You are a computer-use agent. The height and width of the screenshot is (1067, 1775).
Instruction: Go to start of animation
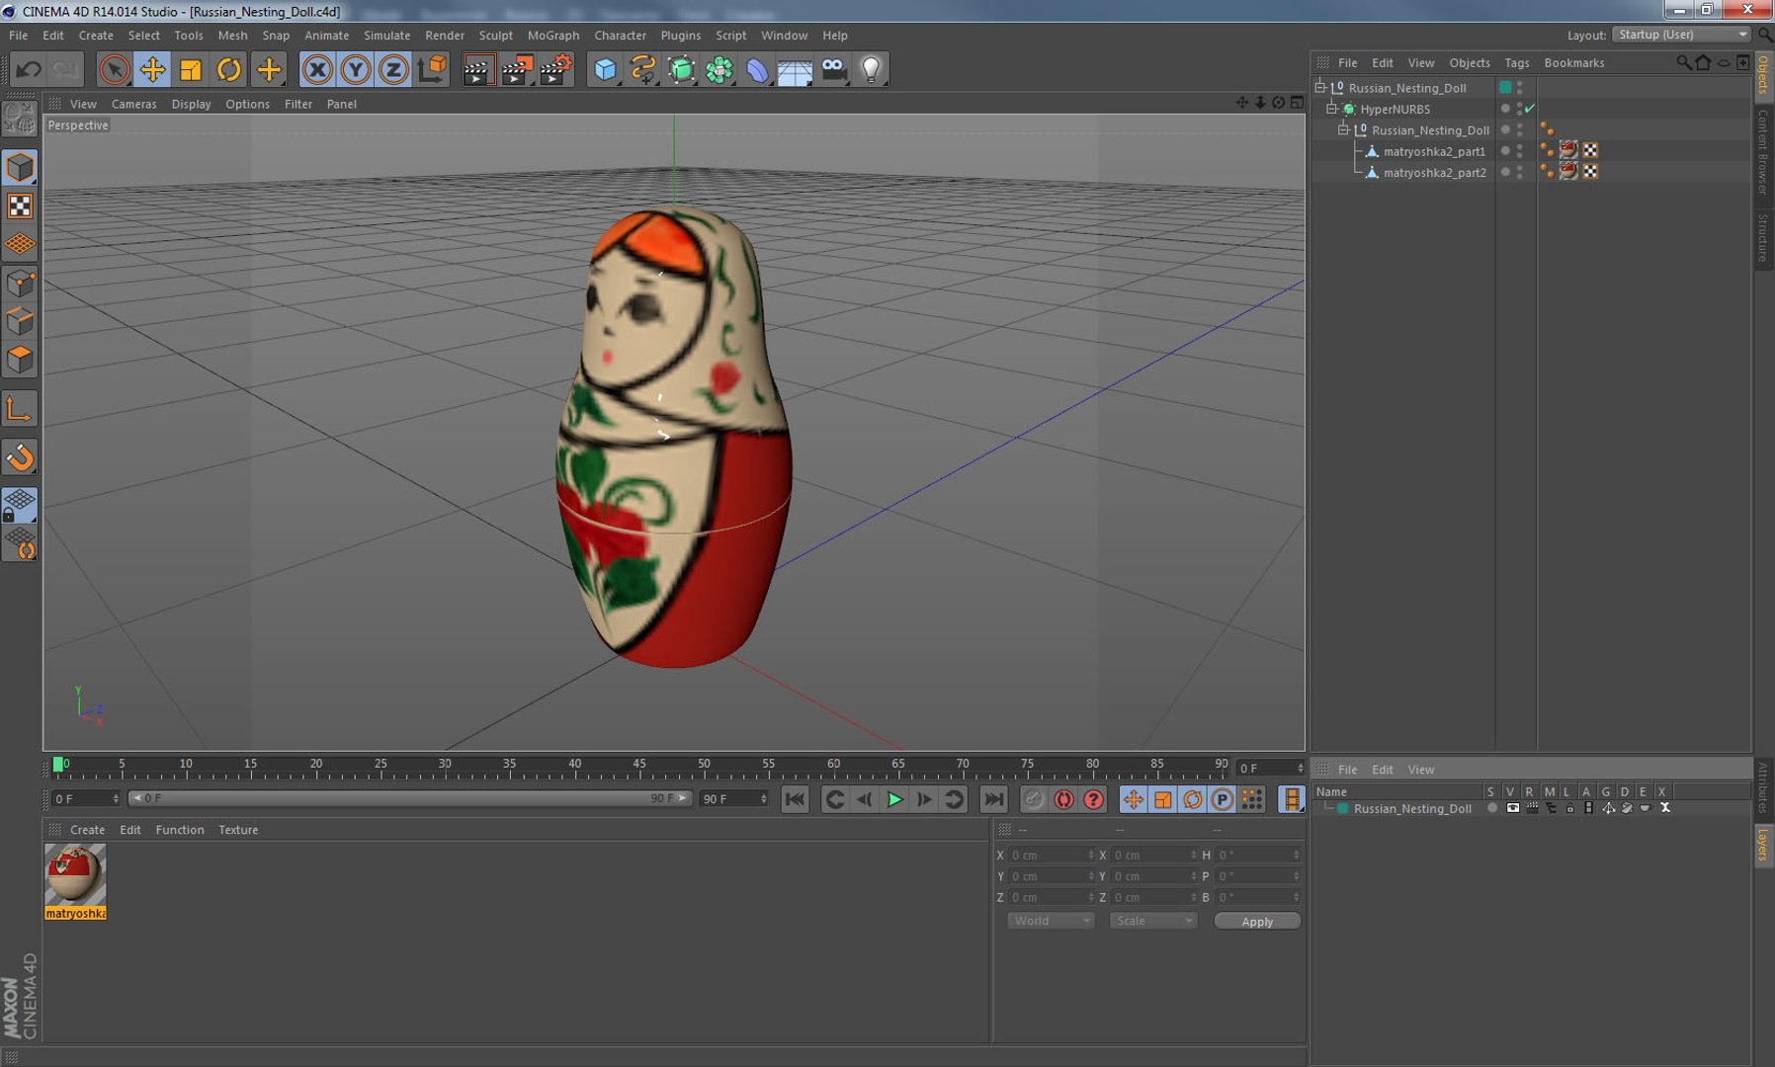click(x=795, y=799)
